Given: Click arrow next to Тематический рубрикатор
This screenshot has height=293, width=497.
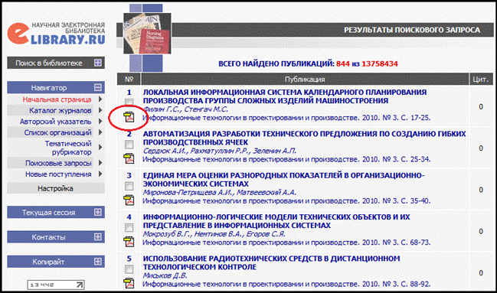Looking at the screenshot, I should (x=100, y=148).
